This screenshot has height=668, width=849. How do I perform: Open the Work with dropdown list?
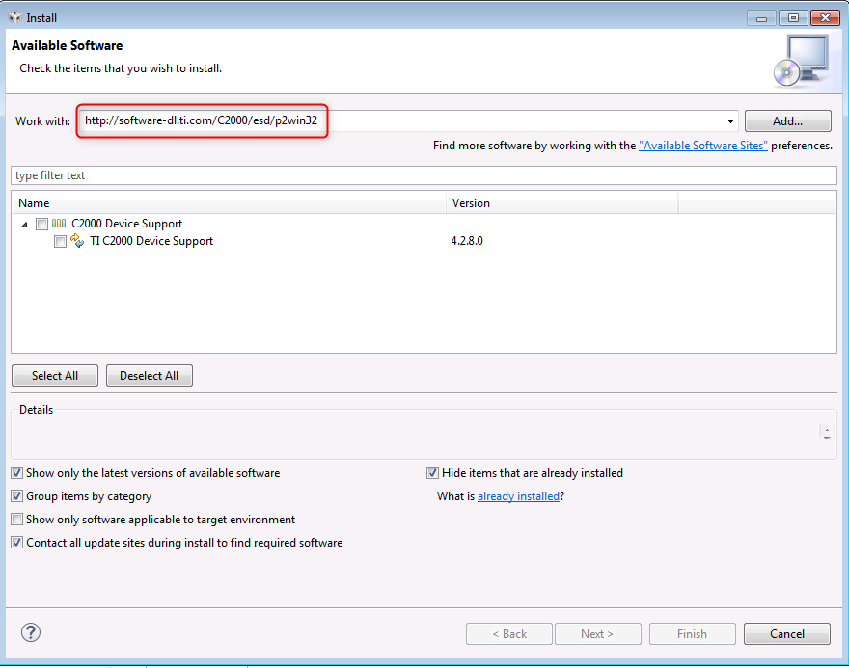729,120
